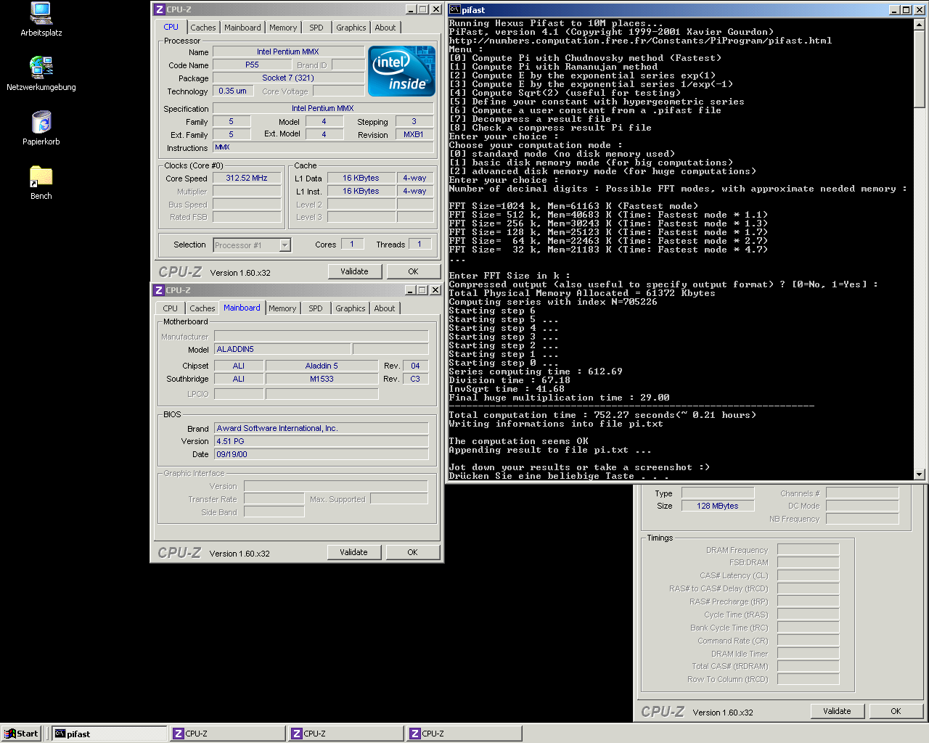
Task: Open the Memory tab in top CPU-Z
Action: [283, 28]
